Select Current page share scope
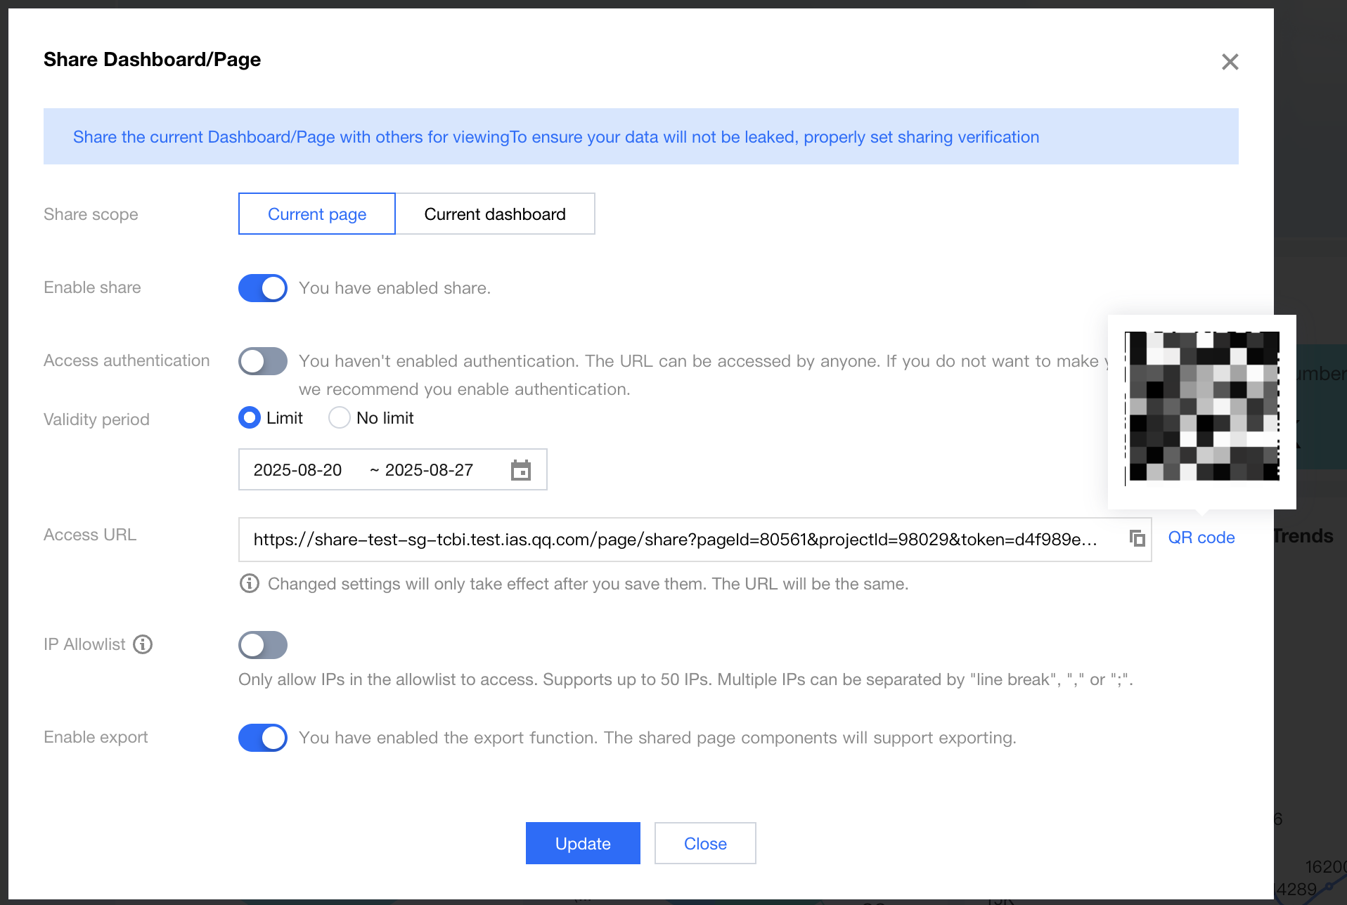This screenshot has height=905, width=1347. (317, 214)
